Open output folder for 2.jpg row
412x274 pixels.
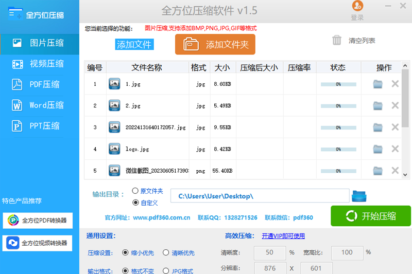tap(378, 106)
